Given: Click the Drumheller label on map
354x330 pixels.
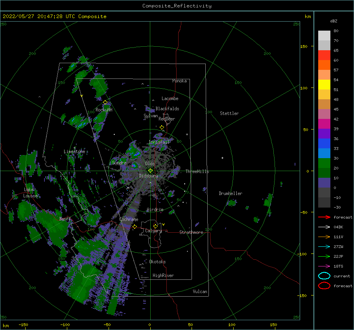Looking at the screenshot, I should 230,193.
